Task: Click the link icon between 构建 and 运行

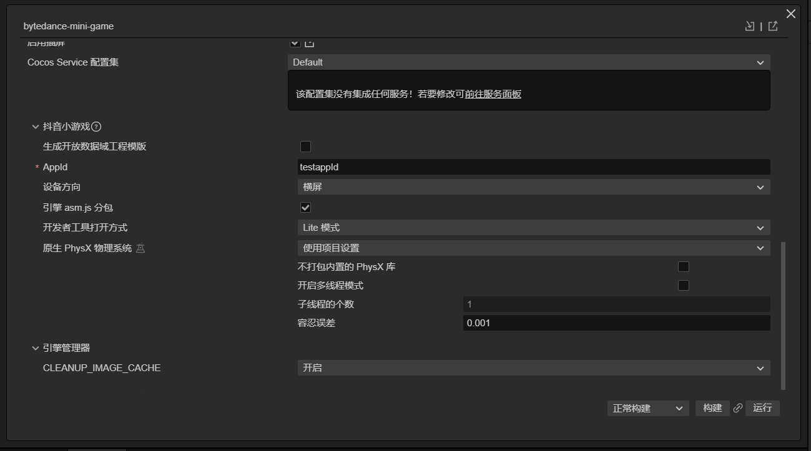Action: 738,408
